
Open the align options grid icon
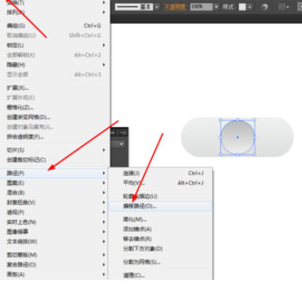click(x=283, y=7)
